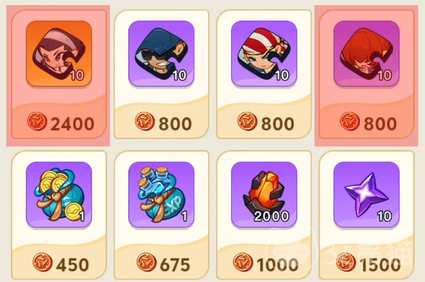Viewport: 425px width, 282px height.
Task: Select the purple shuriken star item
Action: click(366, 195)
